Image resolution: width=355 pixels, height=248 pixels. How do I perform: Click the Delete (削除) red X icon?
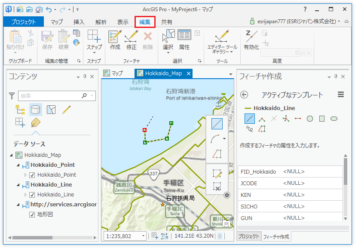click(x=148, y=36)
